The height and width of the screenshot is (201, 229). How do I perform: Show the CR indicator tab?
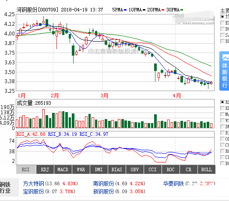pos(189,169)
